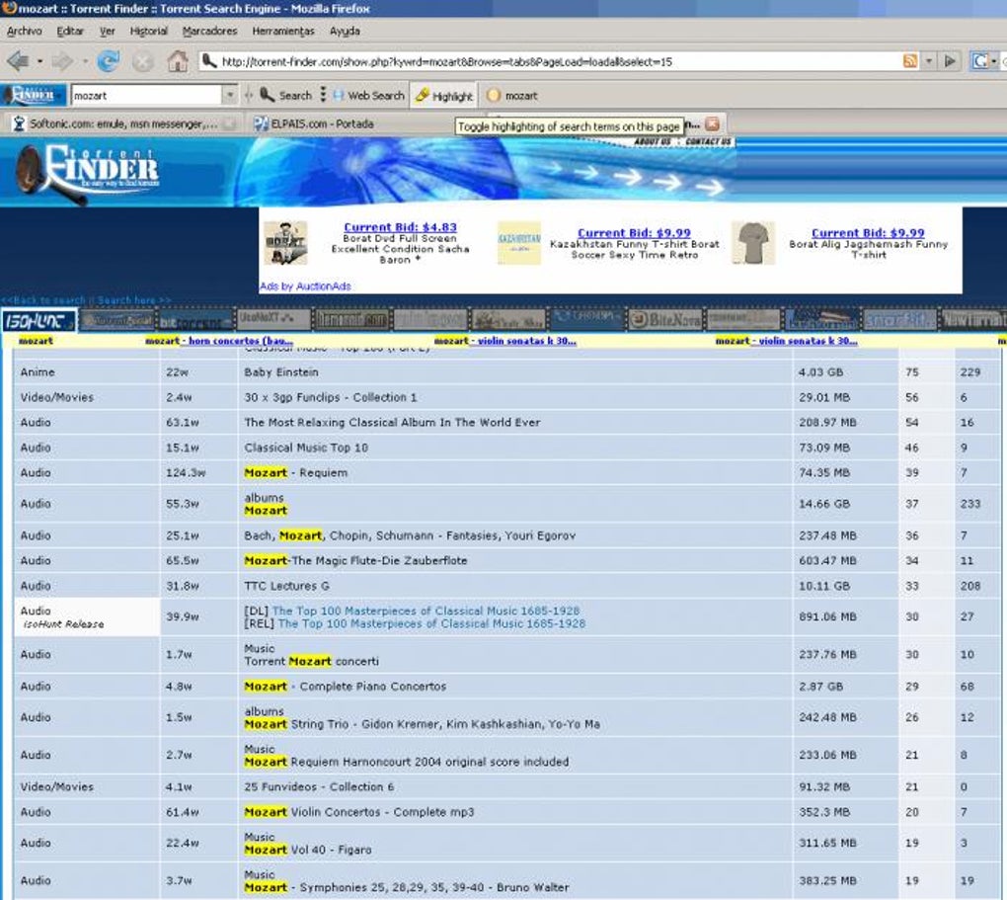Switch to the Softonic.com browser tab
Image resolution: width=1007 pixels, height=900 pixels.
click(122, 123)
